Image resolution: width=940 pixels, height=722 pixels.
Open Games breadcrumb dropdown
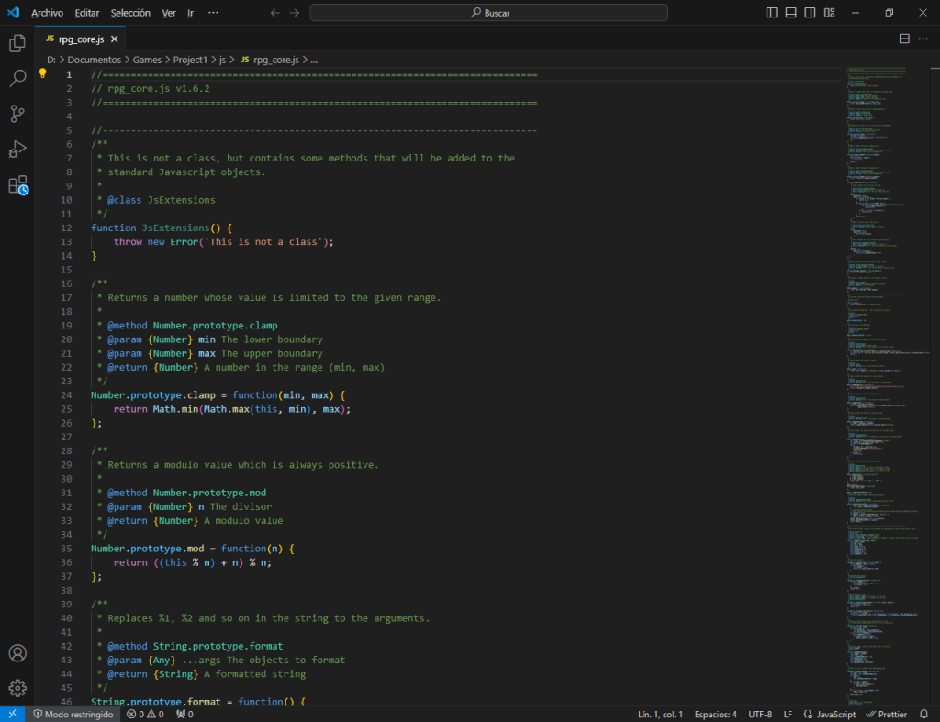(147, 60)
